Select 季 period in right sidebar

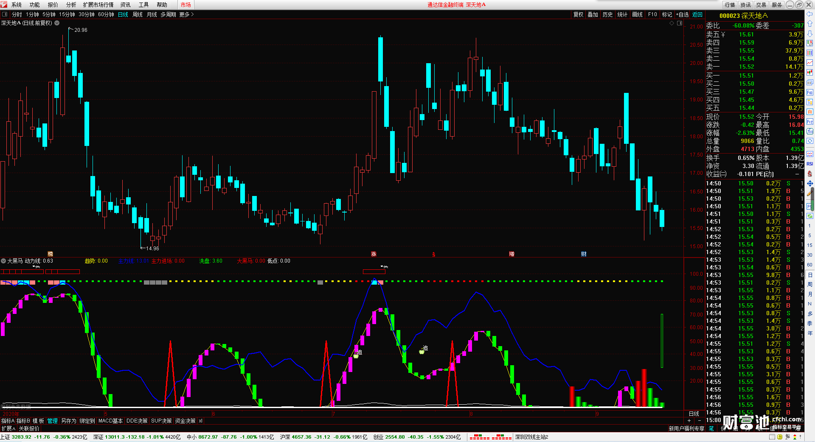click(x=810, y=323)
